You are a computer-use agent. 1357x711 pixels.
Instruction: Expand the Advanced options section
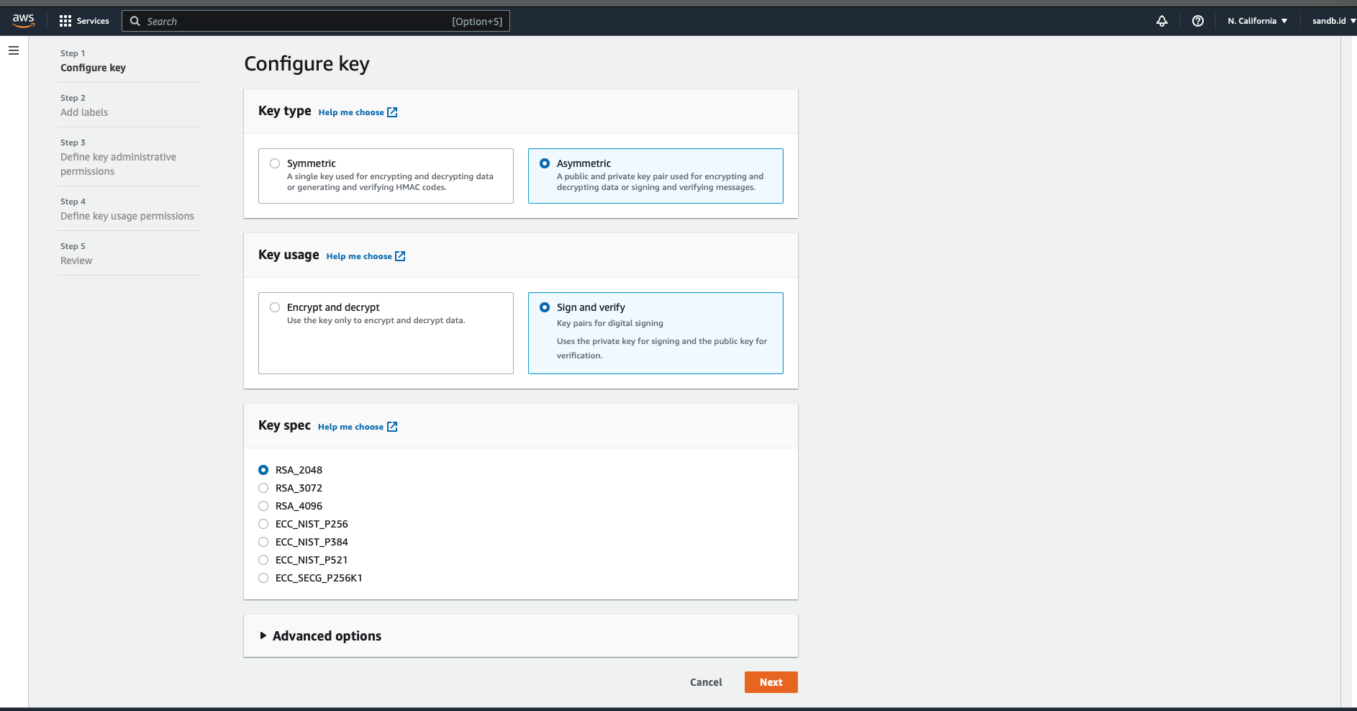point(320,635)
